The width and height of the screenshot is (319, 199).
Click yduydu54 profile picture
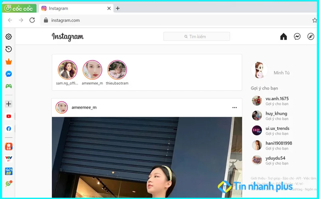pyautogui.click(x=257, y=160)
